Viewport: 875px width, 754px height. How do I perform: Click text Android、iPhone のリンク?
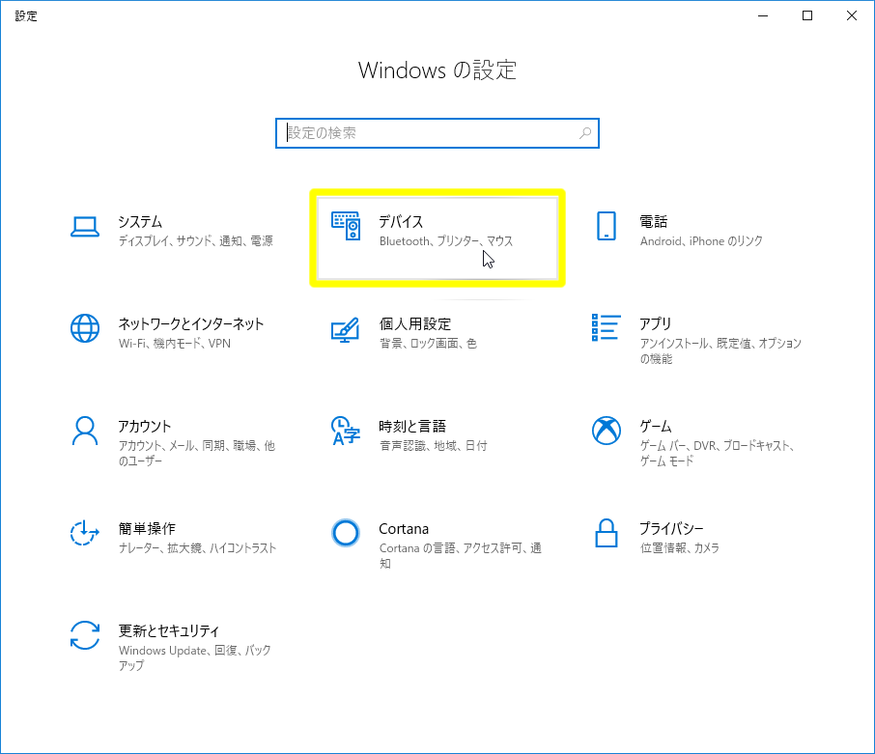click(x=701, y=241)
